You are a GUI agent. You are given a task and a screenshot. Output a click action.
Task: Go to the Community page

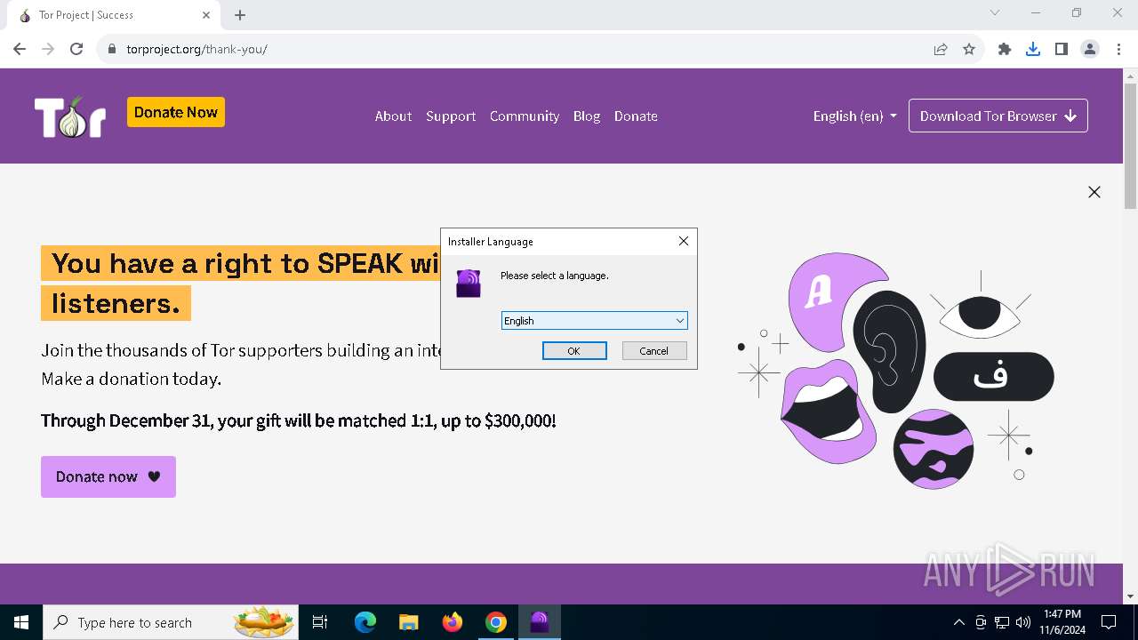tap(525, 116)
